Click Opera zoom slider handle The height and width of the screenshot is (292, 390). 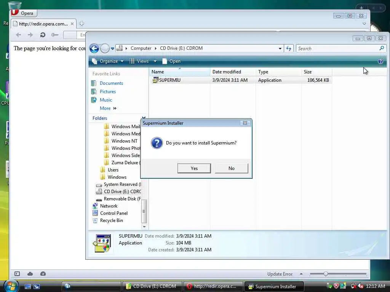tap(326, 274)
